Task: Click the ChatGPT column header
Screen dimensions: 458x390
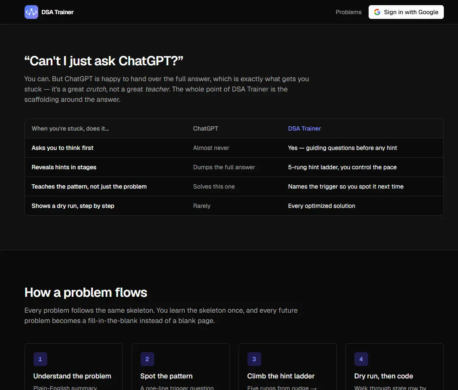Action: 206,128
